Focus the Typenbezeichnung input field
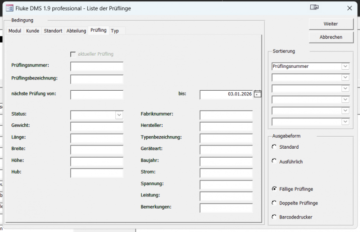This screenshot has height=232, width=360. 226,138
